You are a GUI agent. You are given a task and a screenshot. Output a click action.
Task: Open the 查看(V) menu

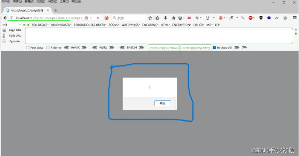(29, 1)
